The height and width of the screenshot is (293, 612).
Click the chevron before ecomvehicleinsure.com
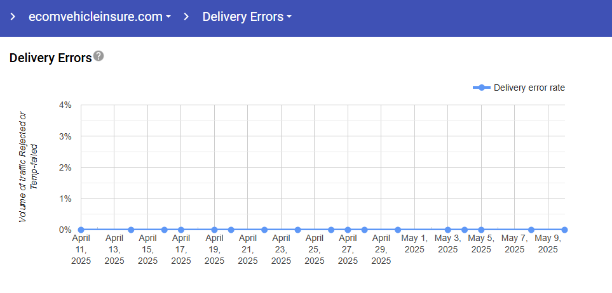13,17
